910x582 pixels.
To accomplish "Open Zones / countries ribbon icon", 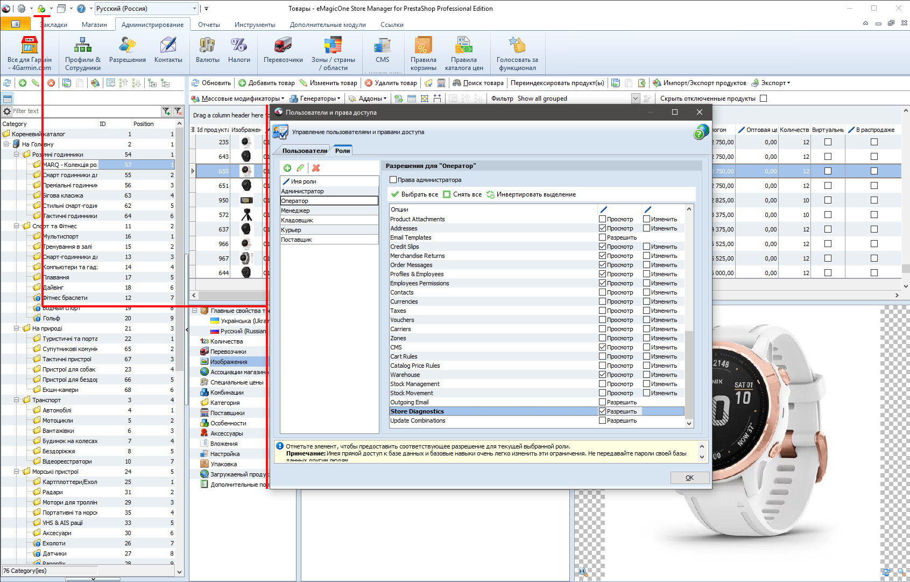I will pyautogui.click(x=333, y=53).
